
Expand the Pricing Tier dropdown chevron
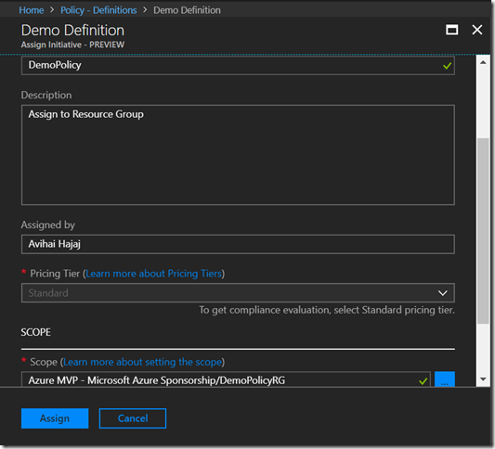(443, 293)
